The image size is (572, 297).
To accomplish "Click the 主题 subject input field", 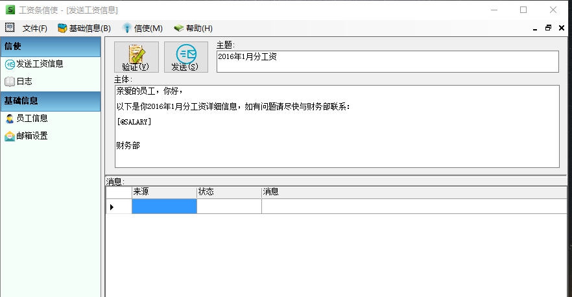I will 387,62.
